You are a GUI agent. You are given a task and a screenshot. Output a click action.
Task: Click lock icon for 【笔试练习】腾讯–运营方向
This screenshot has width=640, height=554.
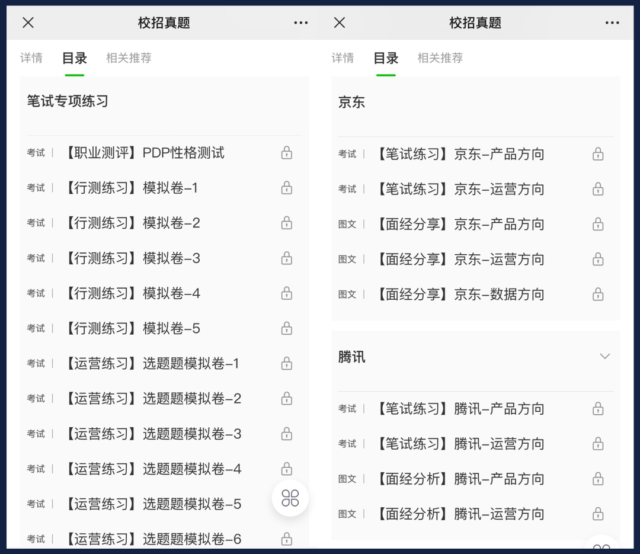[x=598, y=444]
